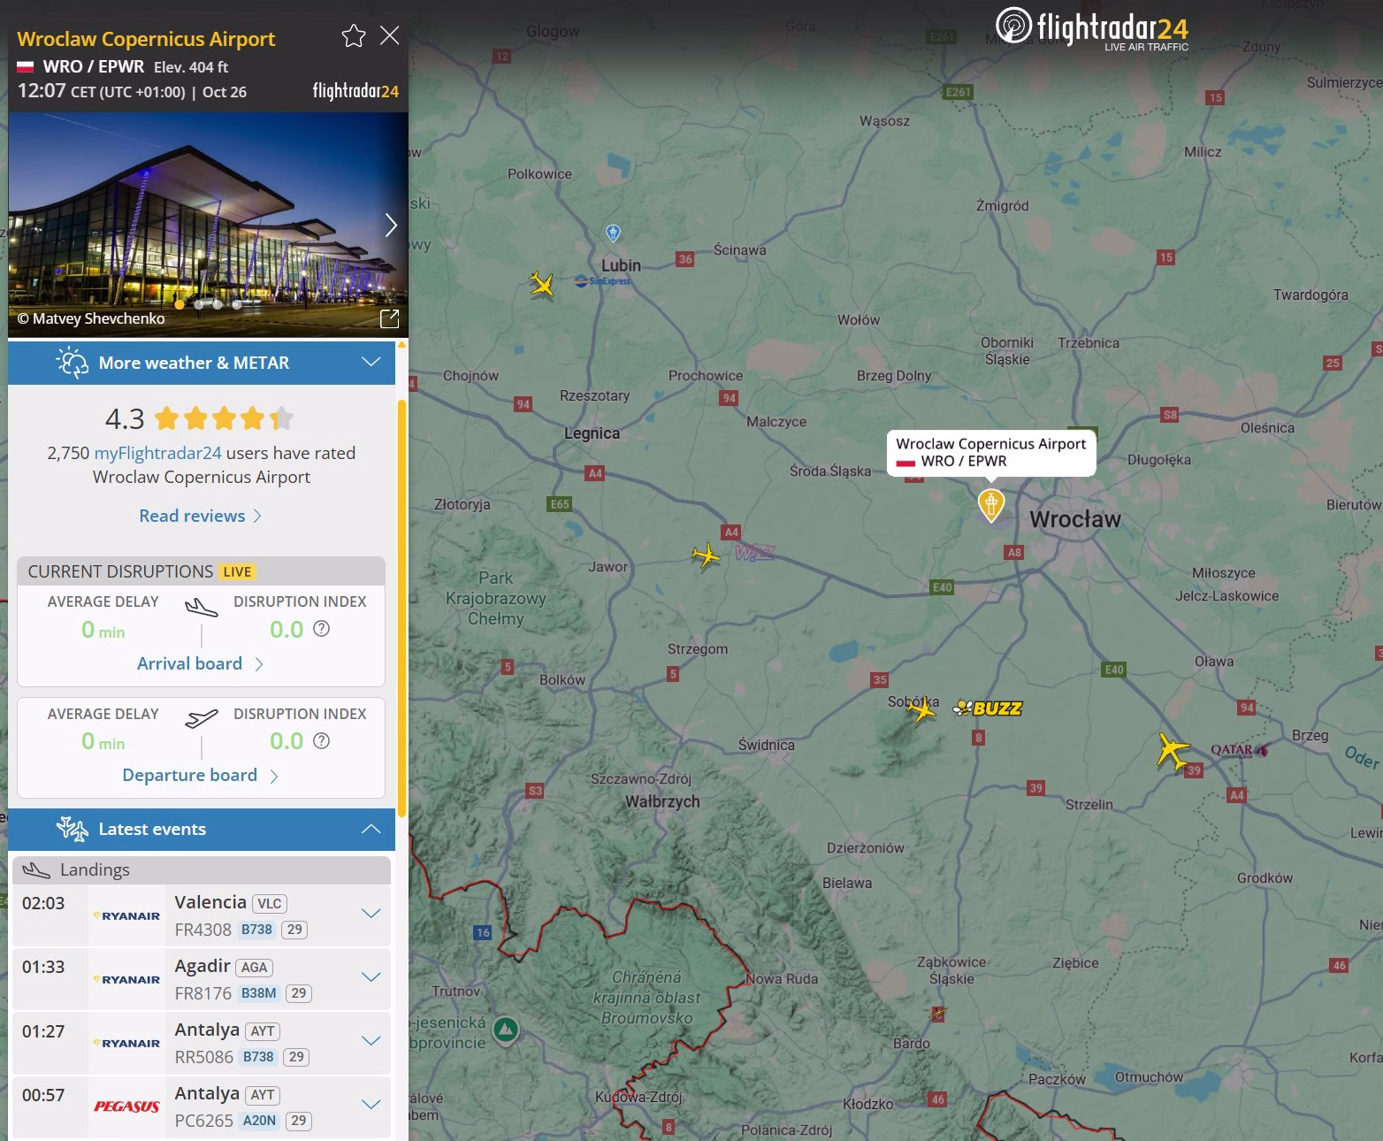Collapse the Latest events section

[371, 829]
